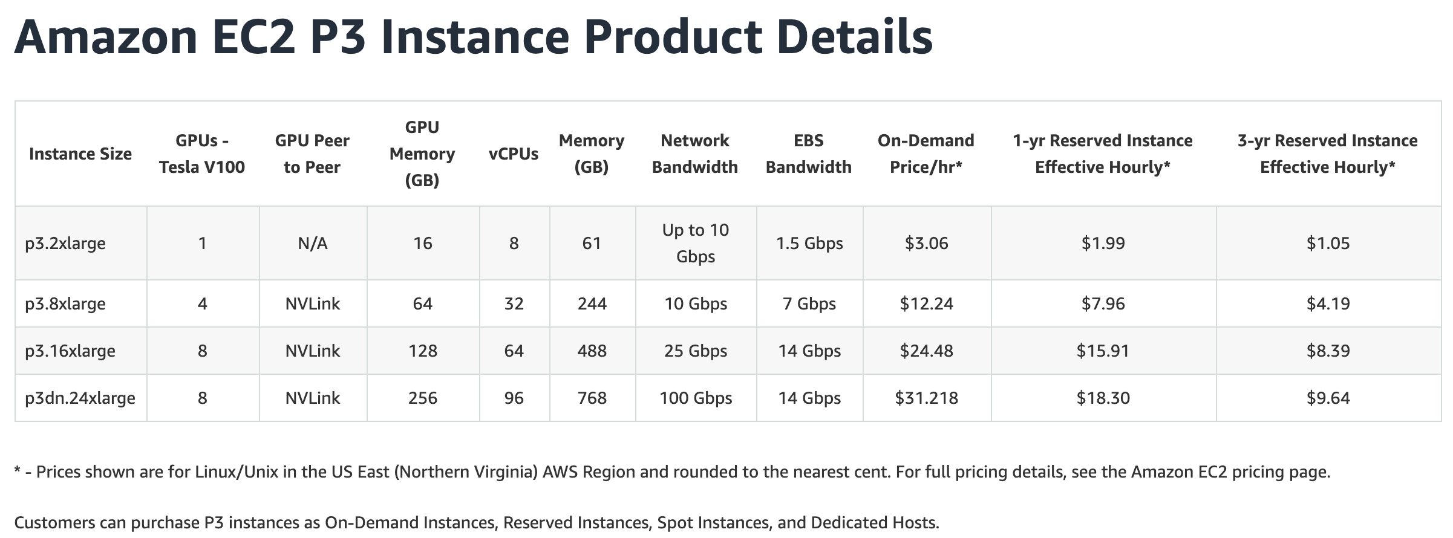The image size is (1453, 538).
Task: Click the "Instance Size" column header
Action: coord(80,154)
